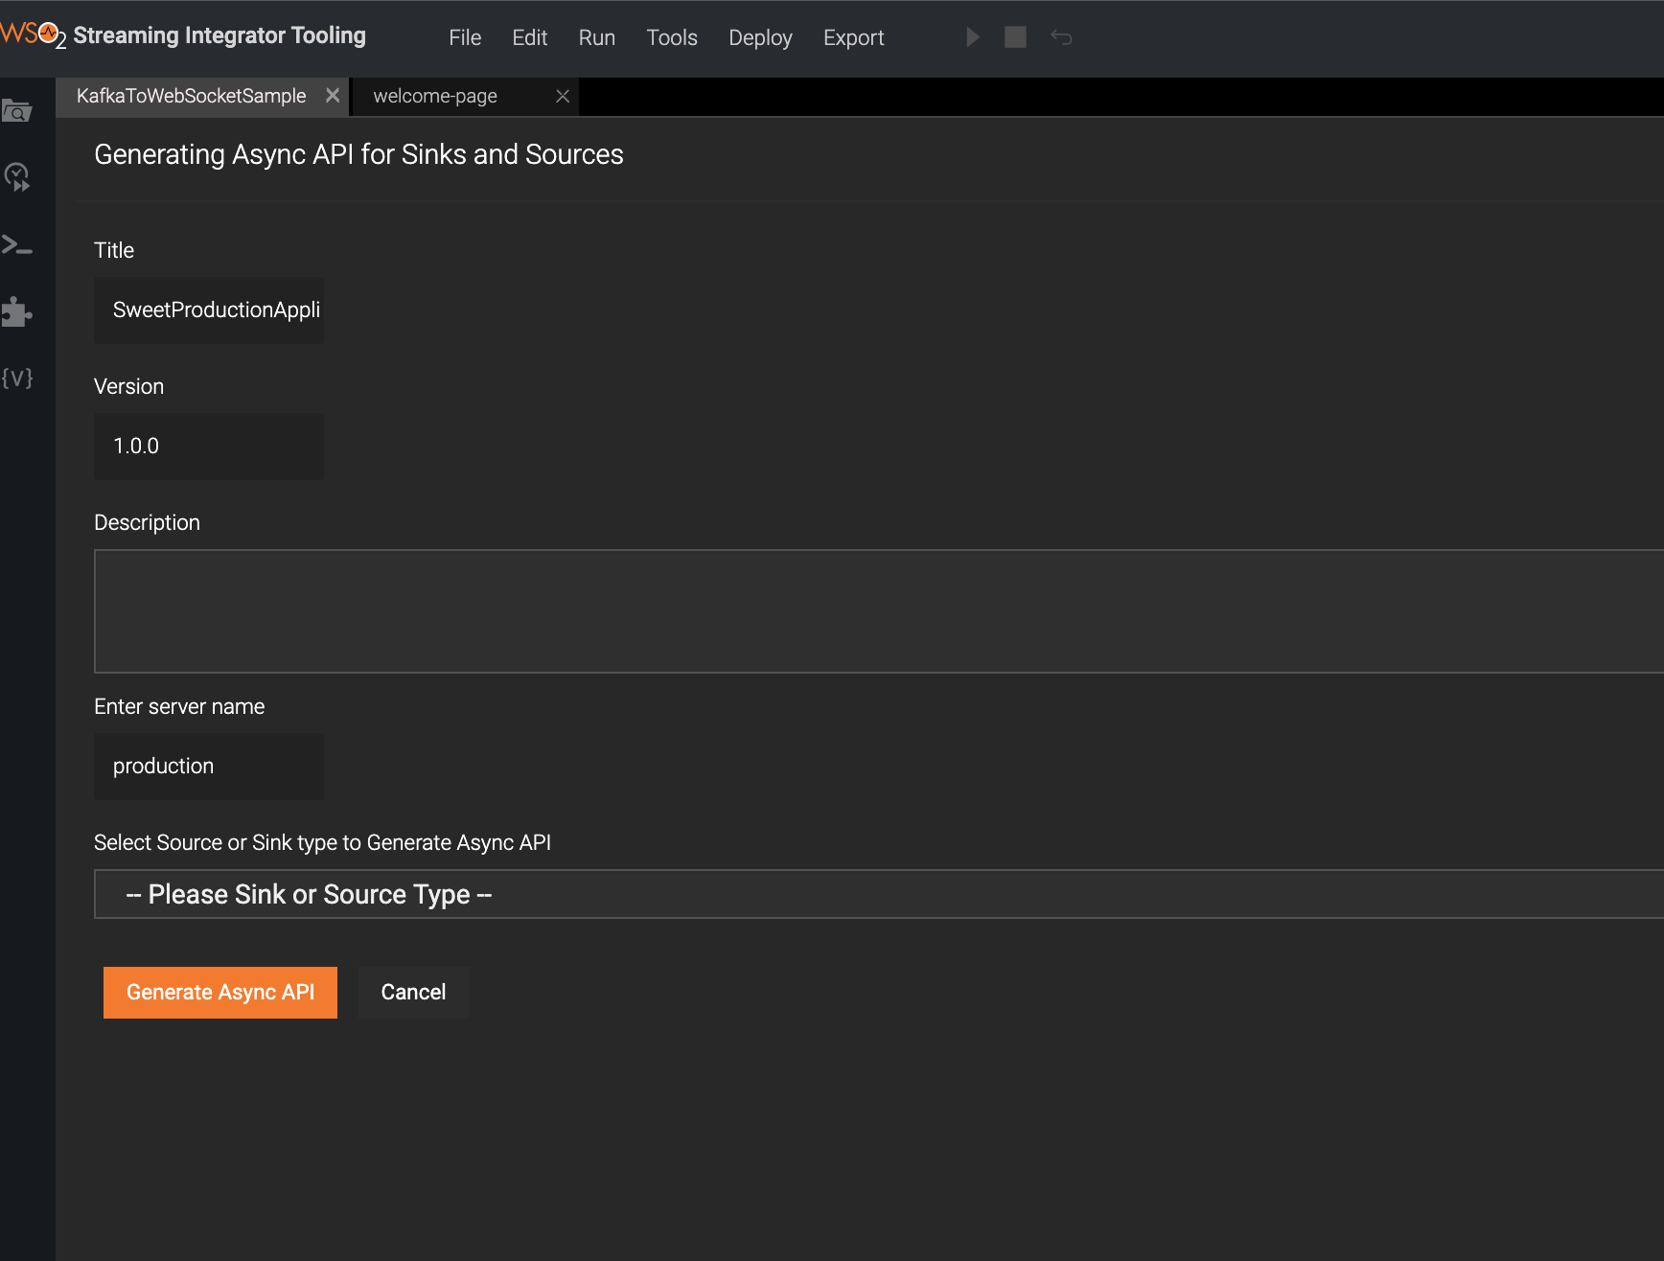The image size is (1664, 1261).
Task: Click inside the Description text area
Action: point(671,611)
